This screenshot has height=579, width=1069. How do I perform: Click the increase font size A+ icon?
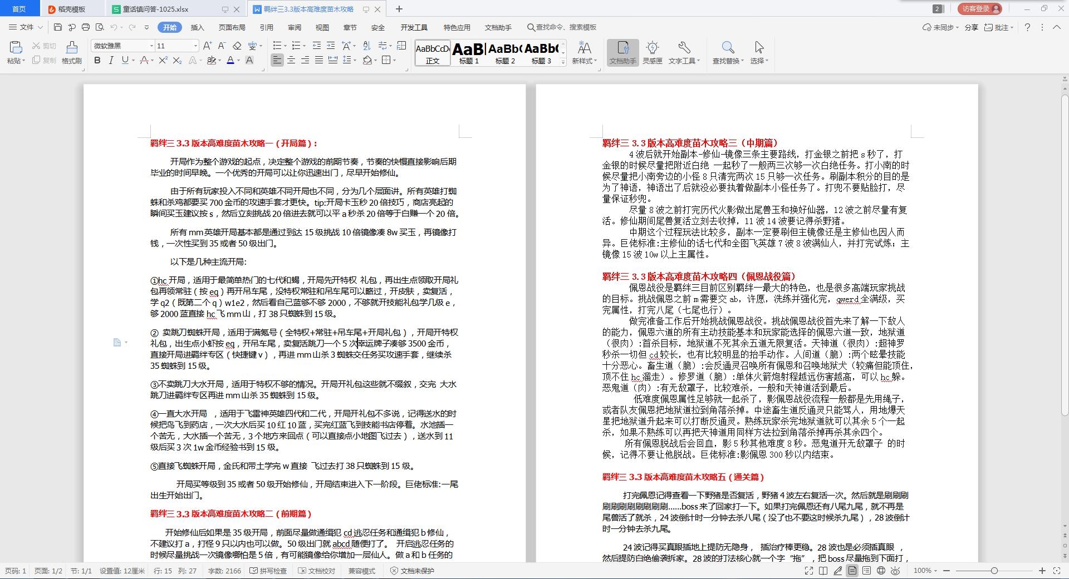click(x=208, y=46)
